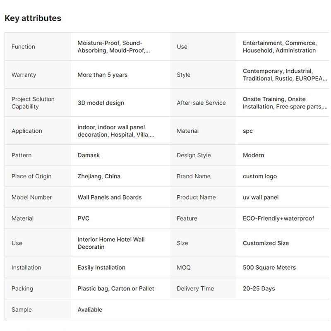Click the Damask pattern value
Screen dimensions: 331x331
click(89, 156)
